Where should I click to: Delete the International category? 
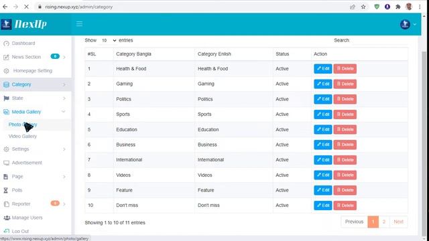tap(345, 160)
